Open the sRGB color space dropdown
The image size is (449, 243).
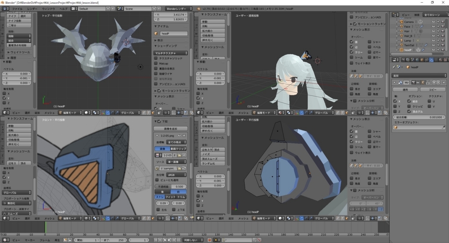pyautogui.click(x=176, y=175)
